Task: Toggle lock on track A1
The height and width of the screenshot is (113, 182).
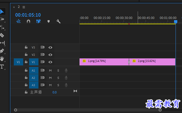Action: tap(26, 70)
